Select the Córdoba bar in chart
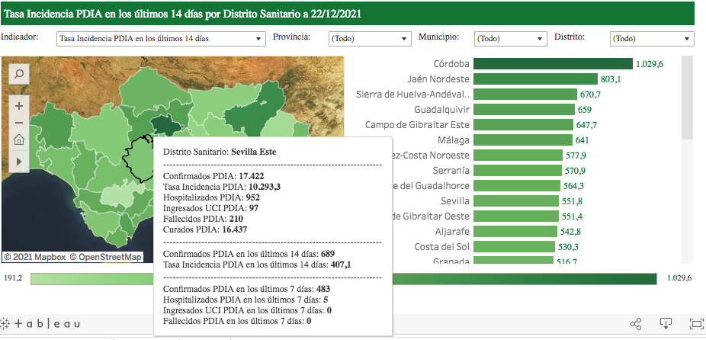The width and height of the screenshot is (706, 340). [553, 64]
